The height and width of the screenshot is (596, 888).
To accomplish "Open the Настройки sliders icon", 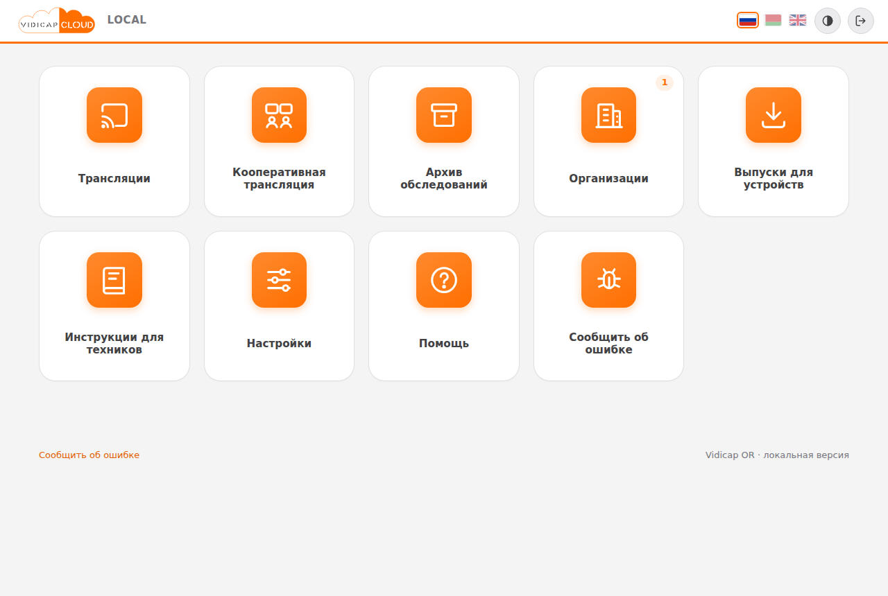I will coord(279,280).
